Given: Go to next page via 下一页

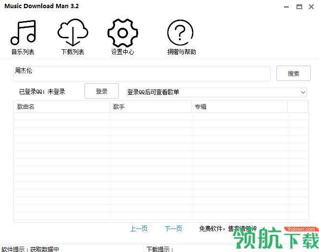Looking at the screenshot, I should tap(173, 229).
